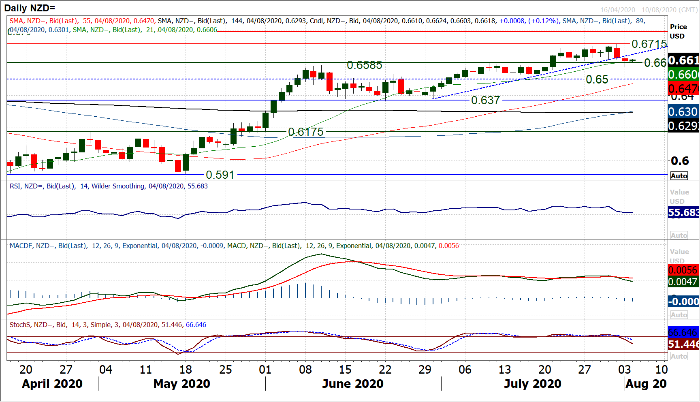Click the 55.683 RSI value tag
Viewport: 700px width, 402px height.
pos(683,212)
